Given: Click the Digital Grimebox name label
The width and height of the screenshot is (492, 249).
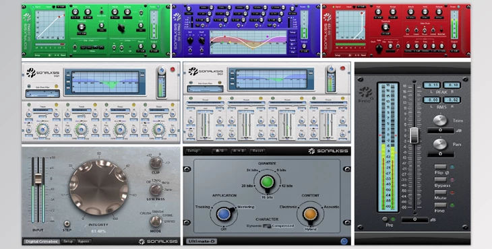Looking at the screenshot, I should coord(42,242).
